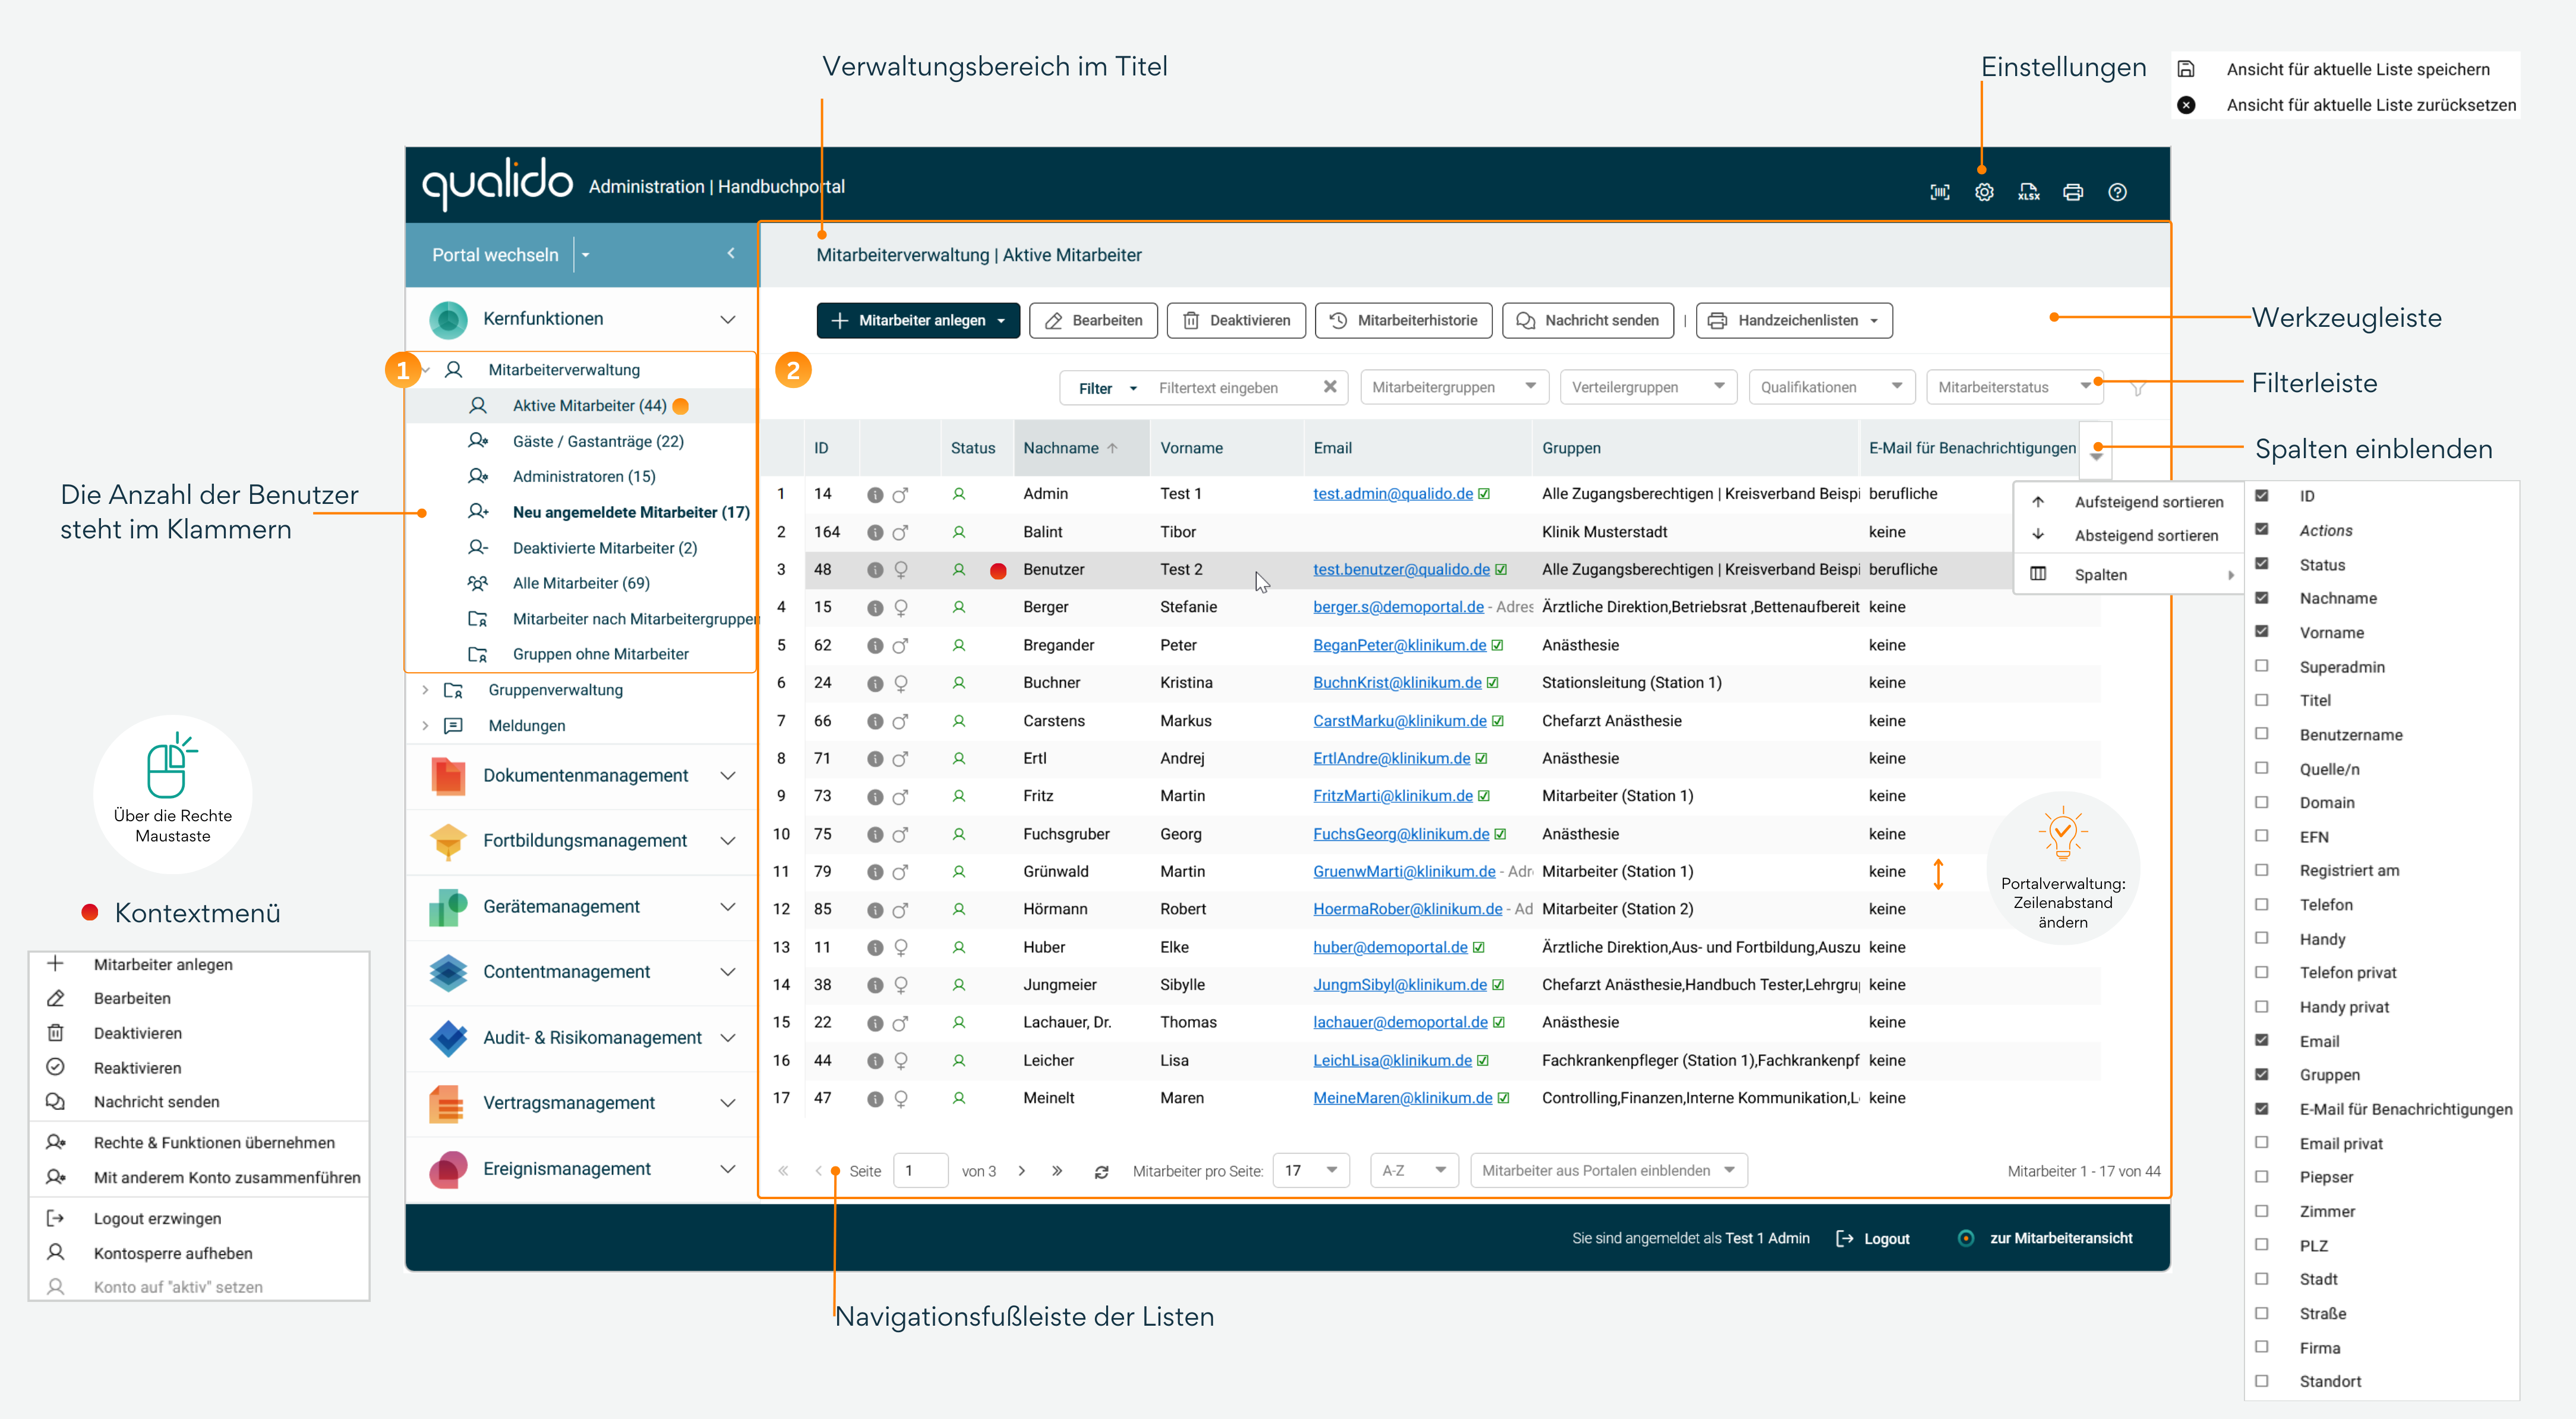Viewport: 2576px width, 1419px height.
Task: Collapse sidebar with the left chevron
Action: (x=731, y=253)
